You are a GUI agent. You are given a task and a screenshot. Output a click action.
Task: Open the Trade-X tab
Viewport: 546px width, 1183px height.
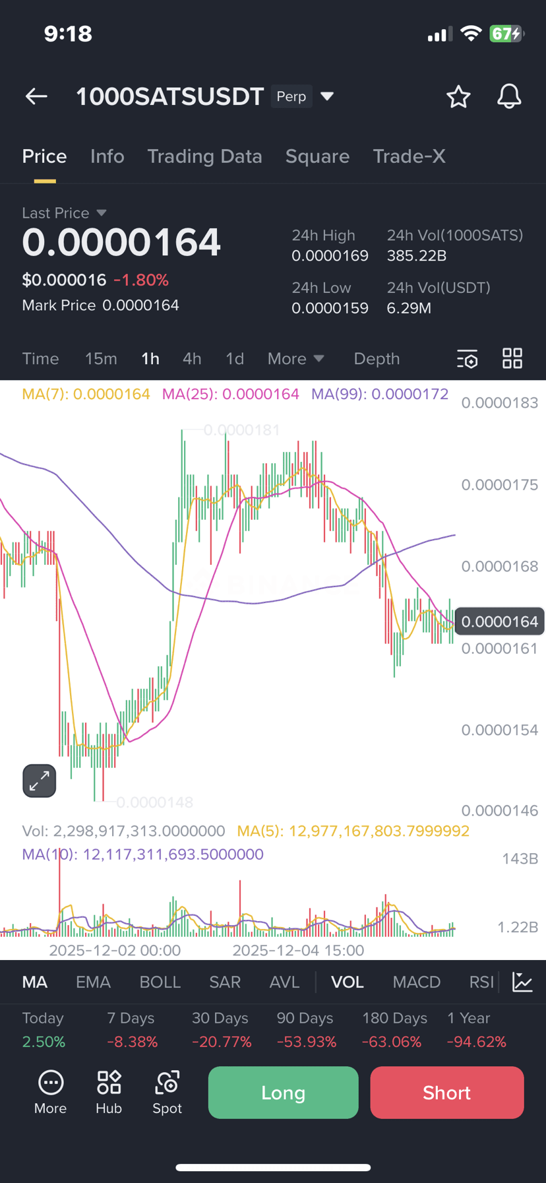(x=409, y=156)
